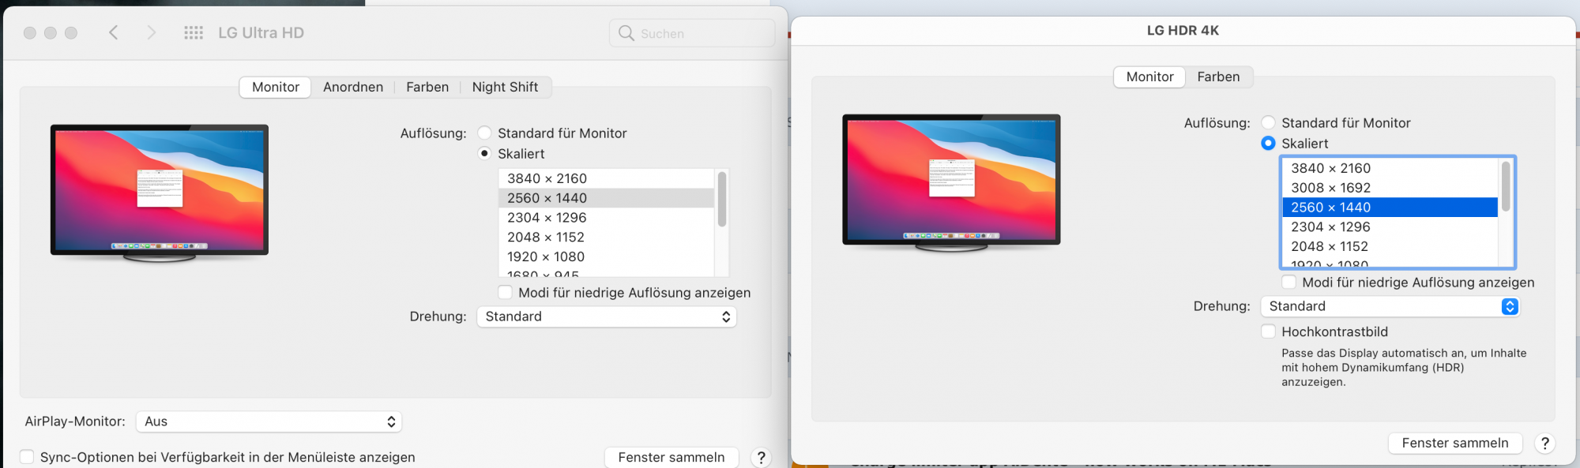Viewport: 1580px width, 468px height.
Task: Click monitor preview thumbnail in LG HDR 4K
Action: pos(951,182)
